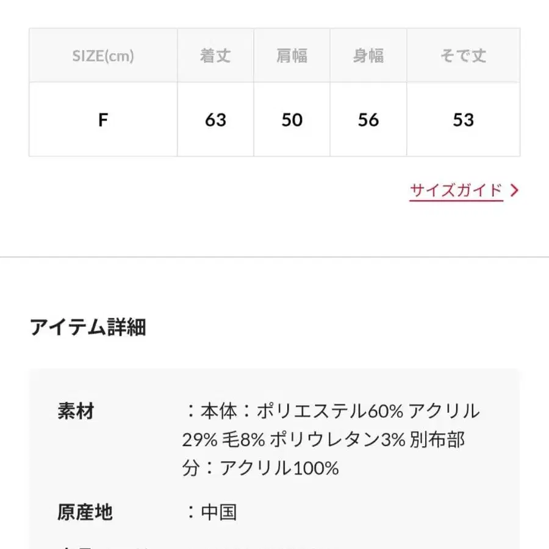Image resolution: width=549 pixels, height=549 pixels.
Task: Select the SIZE(cm) table header cell
Action: [102, 55]
